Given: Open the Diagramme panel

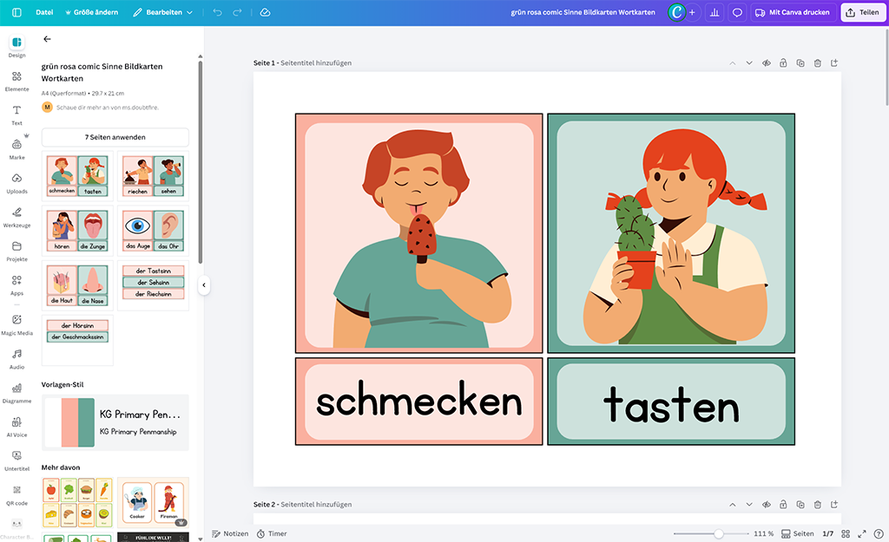Looking at the screenshot, I should [16, 393].
